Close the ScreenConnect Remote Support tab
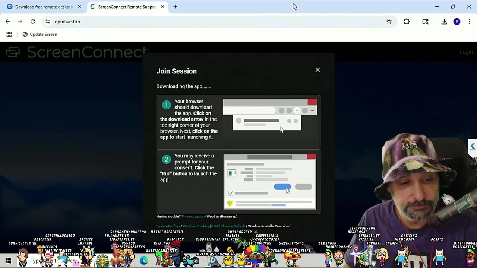The width and height of the screenshot is (477, 268). point(162,7)
